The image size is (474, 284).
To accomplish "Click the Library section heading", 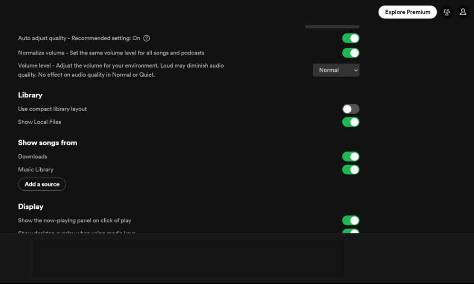I will (30, 95).
